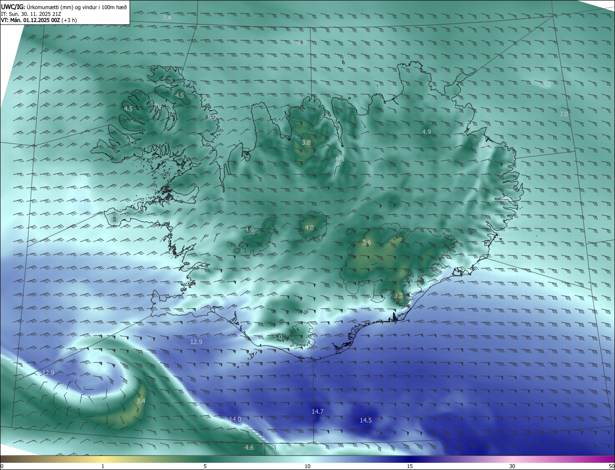The width and height of the screenshot is (615, 470).
Task: Click the 0 label on the color scale
Action: point(2,466)
